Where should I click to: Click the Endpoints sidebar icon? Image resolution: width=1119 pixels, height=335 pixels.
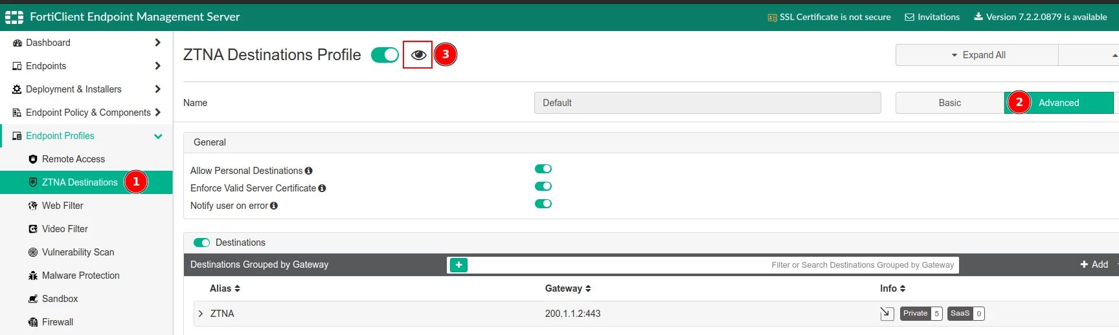(x=17, y=66)
